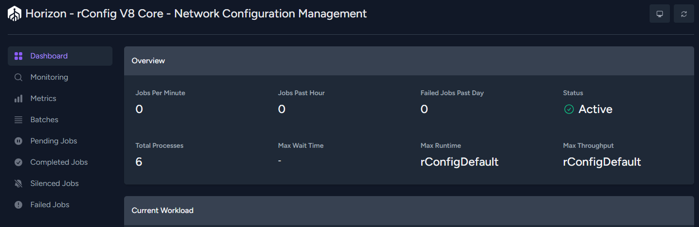Click the Max Wait Time dash value
The height and width of the screenshot is (227, 699).
[280, 160]
